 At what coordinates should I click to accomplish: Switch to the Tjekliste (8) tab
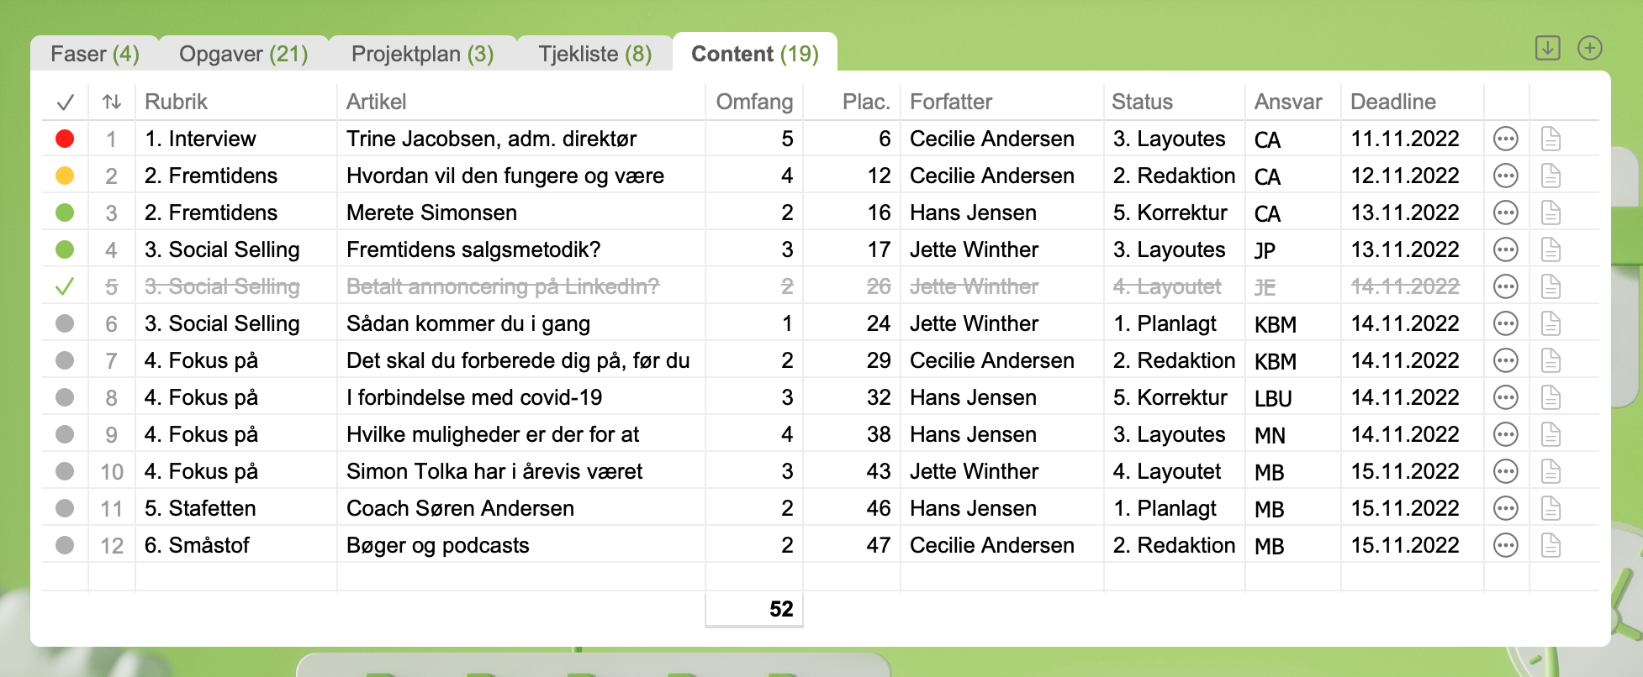pos(594,54)
